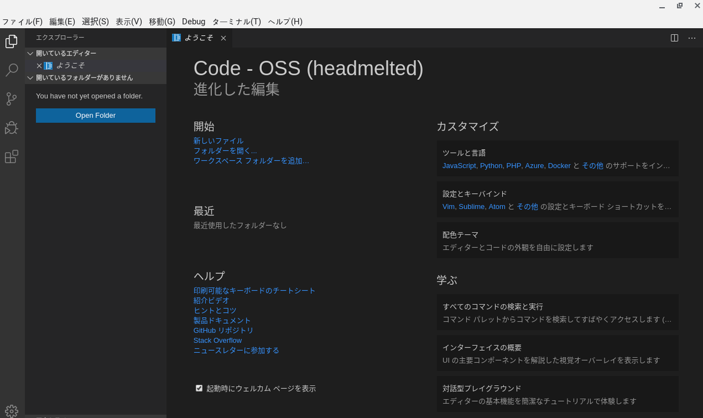703x418 pixels.
Task: Open the 表示(V) menu
Action: (128, 22)
